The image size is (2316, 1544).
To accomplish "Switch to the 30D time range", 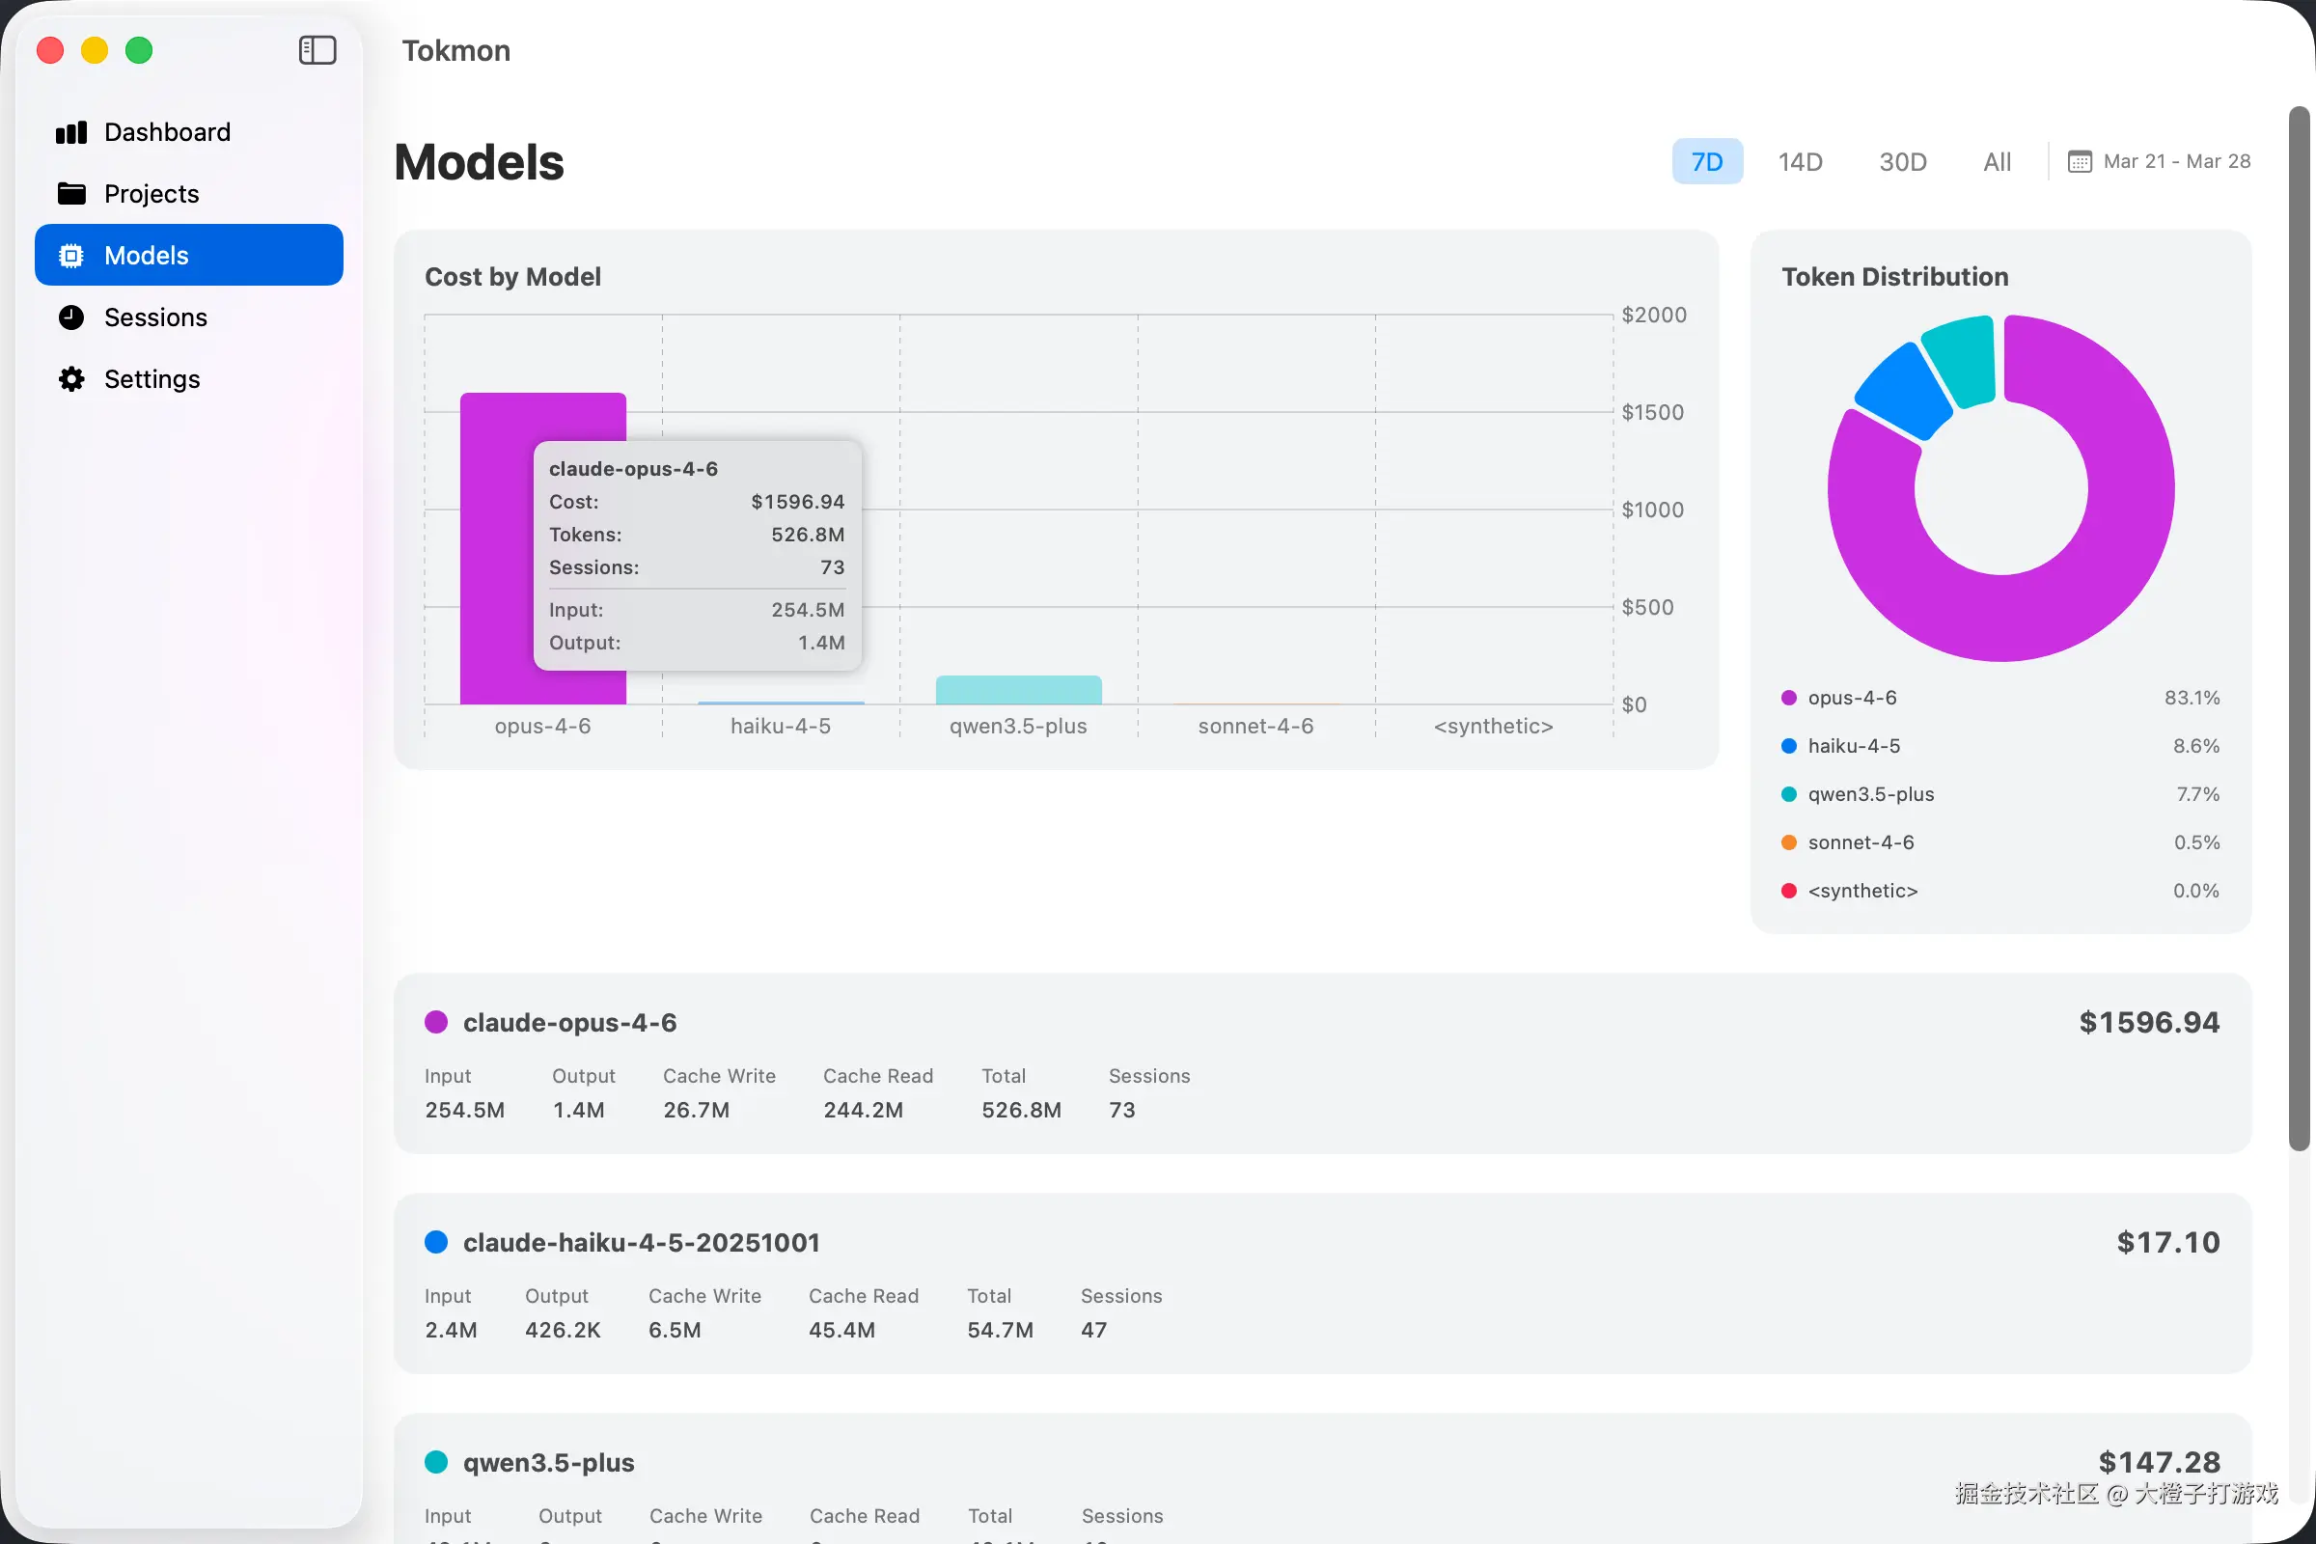I will coord(1901,161).
